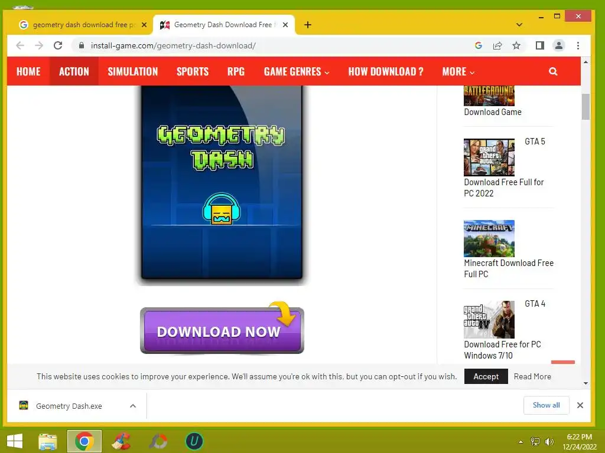This screenshot has width=605, height=453.
Task: Click the purple DOWNLOAD NOW button
Action: pos(222,331)
